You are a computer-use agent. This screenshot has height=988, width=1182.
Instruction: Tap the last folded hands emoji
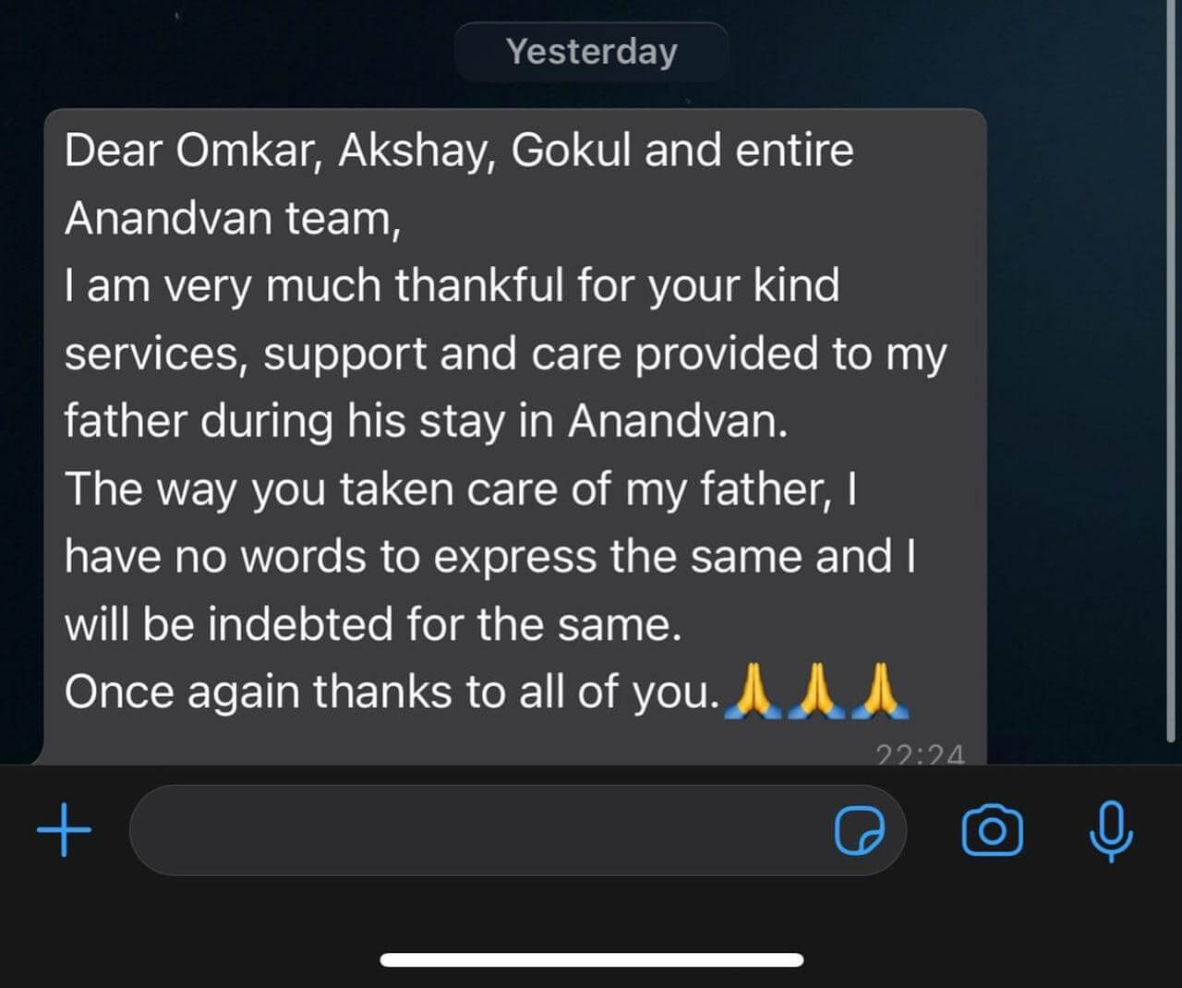tap(880, 691)
